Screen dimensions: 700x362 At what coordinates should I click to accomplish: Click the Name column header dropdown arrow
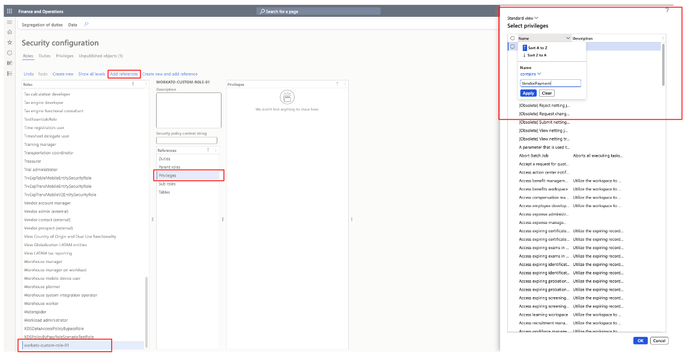(568, 38)
